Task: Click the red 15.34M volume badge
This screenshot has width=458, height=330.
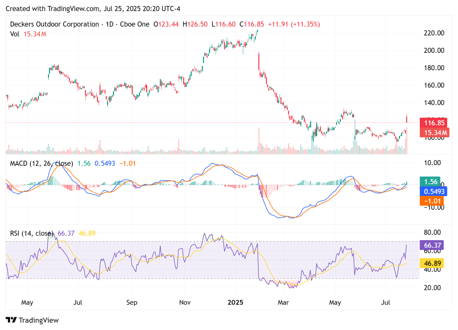Action: point(436,133)
